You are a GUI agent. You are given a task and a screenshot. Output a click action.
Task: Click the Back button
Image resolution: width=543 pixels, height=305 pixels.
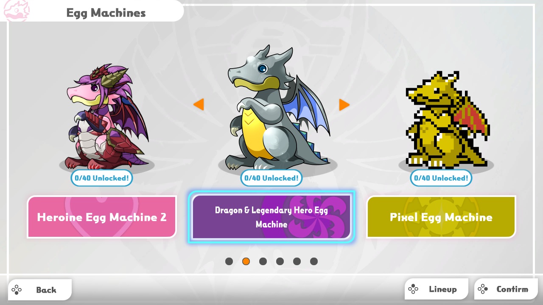tap(40, 290)
